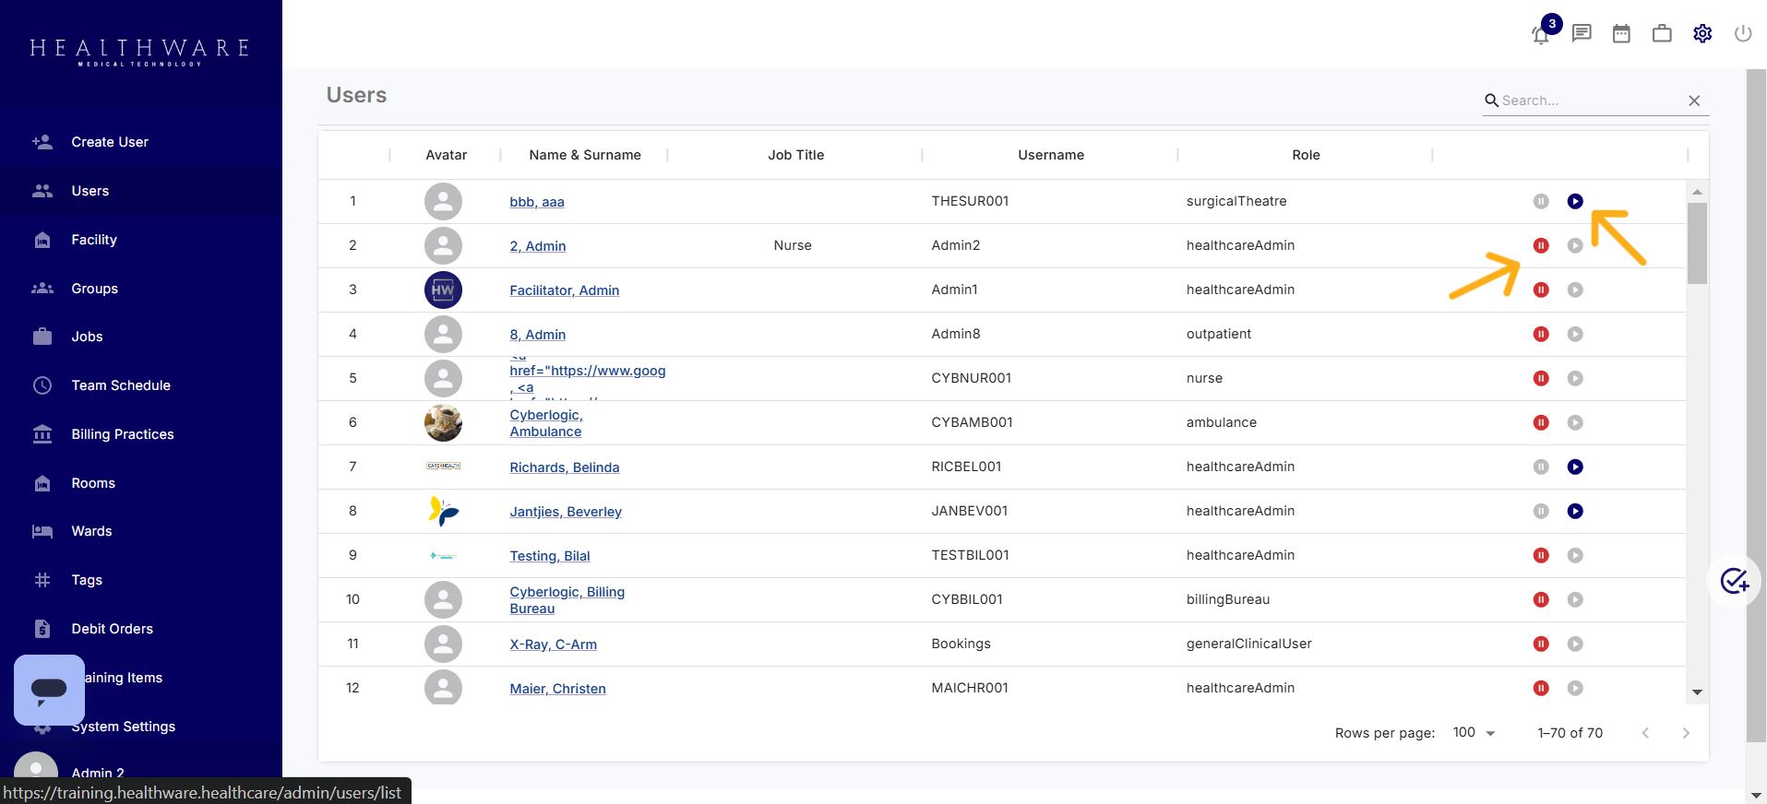Image resolution: width=1767 pixels, height=804 pixels.
Task: Suspend user 2, Admin with pause button
Action: [1541, 246]
